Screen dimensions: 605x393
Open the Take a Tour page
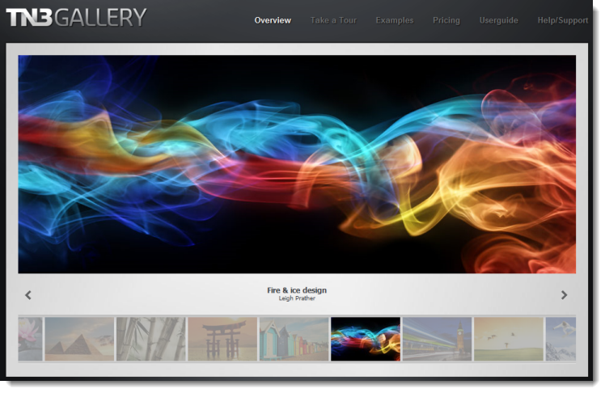[x=334, y=20]
